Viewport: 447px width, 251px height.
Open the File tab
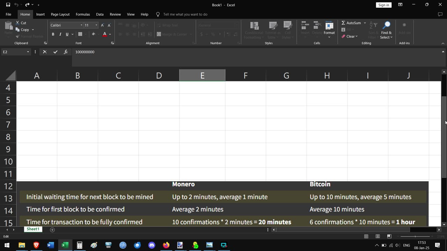click(8, 14)
